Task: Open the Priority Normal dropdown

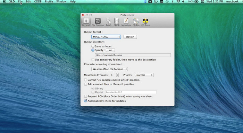Action: (144, 75)
